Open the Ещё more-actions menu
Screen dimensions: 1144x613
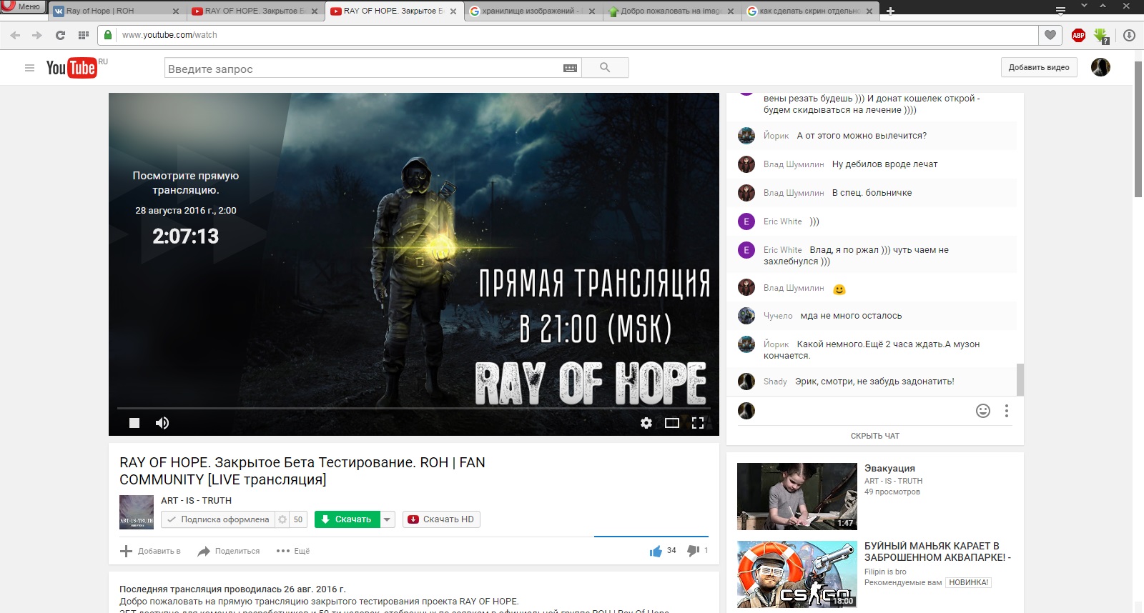(x=293, y=551)
